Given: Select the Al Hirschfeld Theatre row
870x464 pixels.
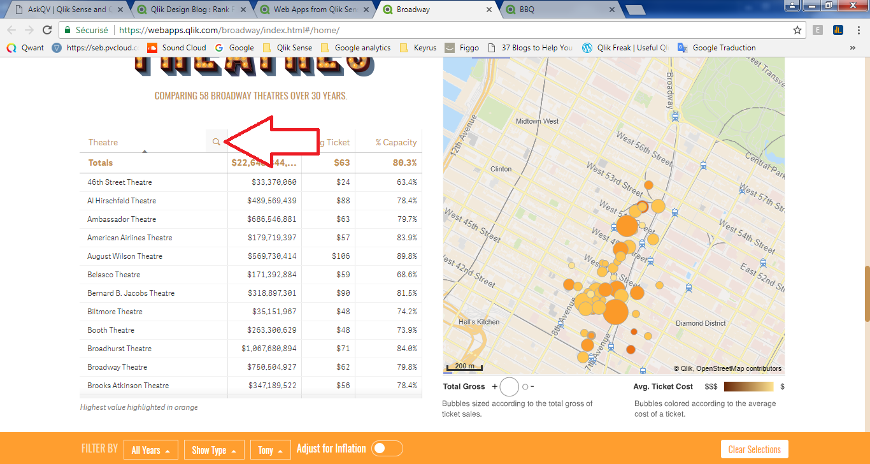Looking at the screenshot, I should (250, 201).
